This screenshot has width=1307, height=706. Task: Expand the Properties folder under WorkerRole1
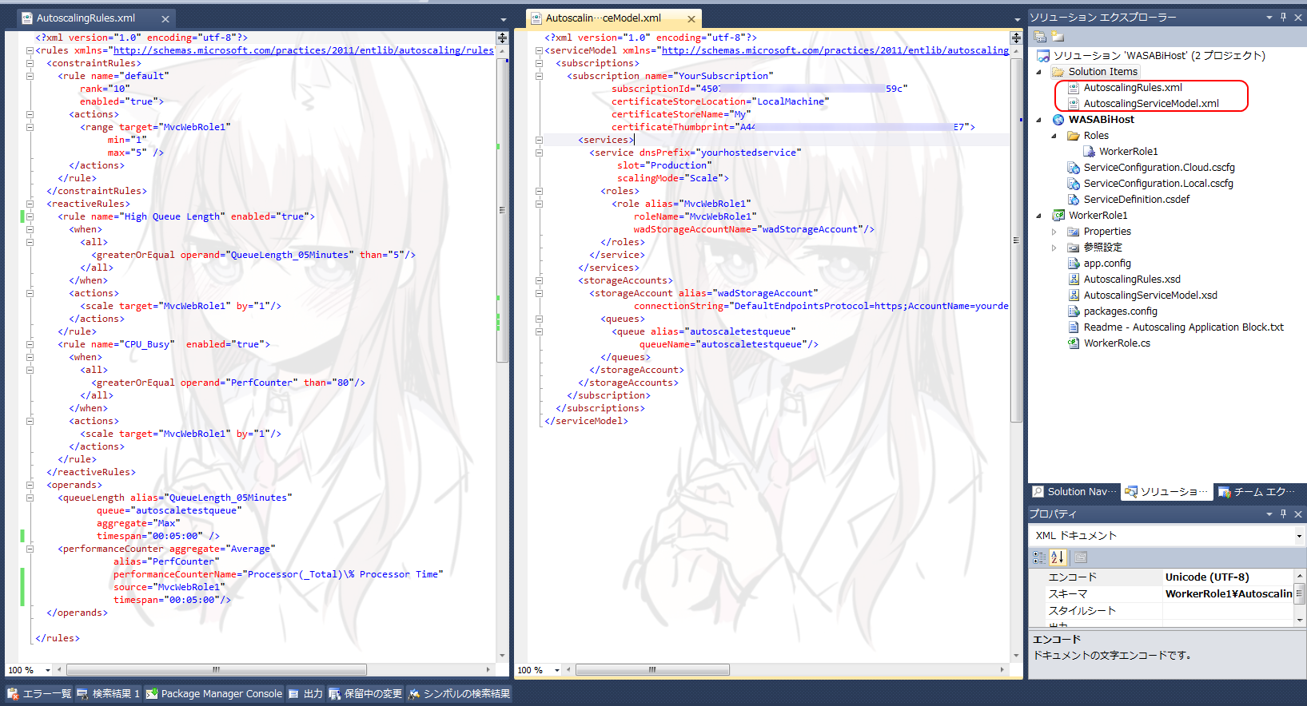(x=1054, y=232)
